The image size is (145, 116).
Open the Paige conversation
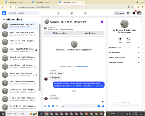click(19, 66)
